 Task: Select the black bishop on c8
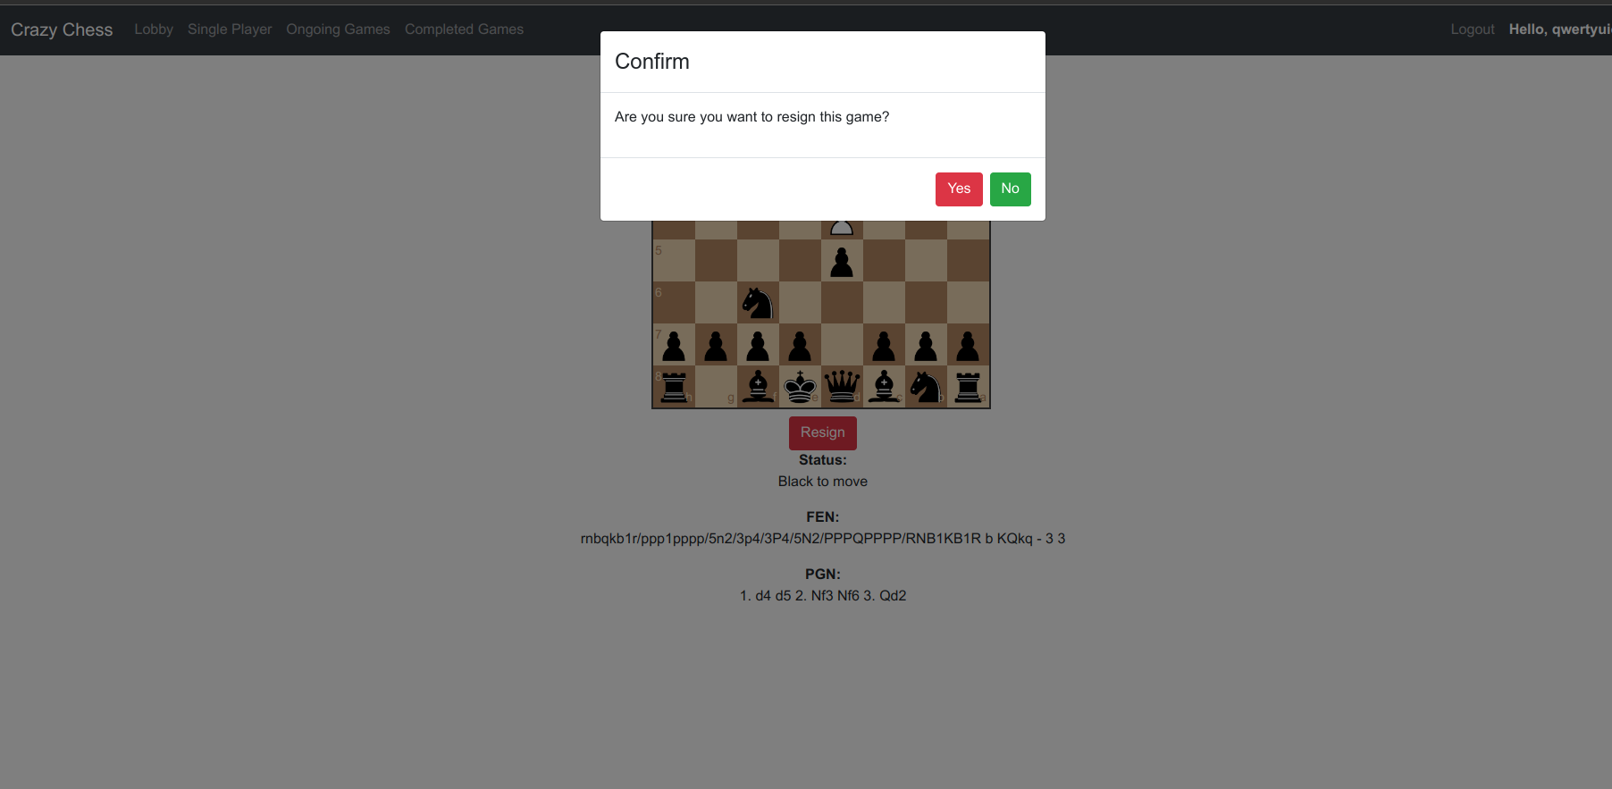[x=884, y=387]
